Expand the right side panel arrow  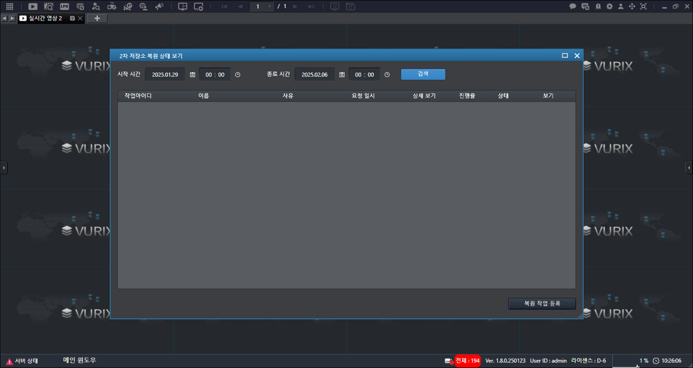click(x=689, y=168)
